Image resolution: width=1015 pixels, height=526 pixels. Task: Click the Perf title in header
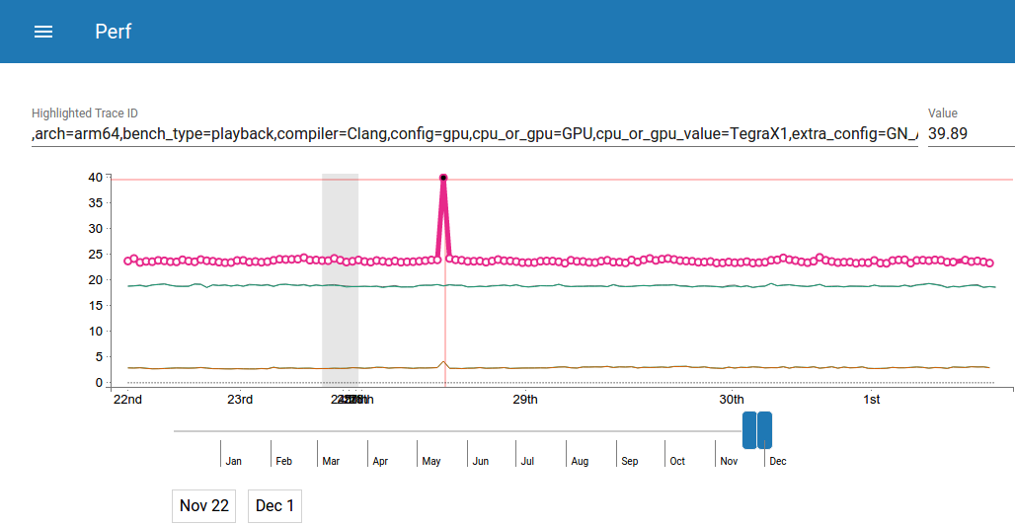coord(114,32)
